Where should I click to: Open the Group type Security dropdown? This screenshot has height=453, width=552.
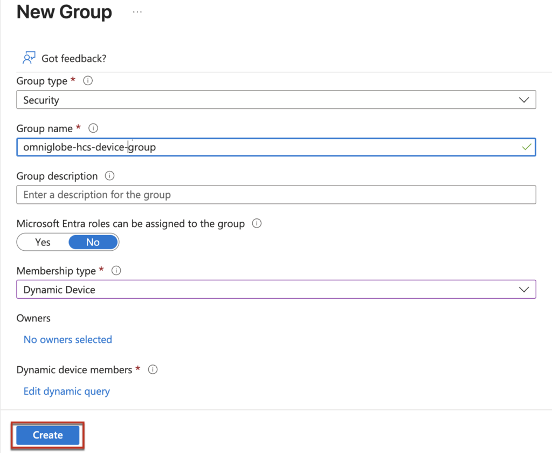pos(270,100)
